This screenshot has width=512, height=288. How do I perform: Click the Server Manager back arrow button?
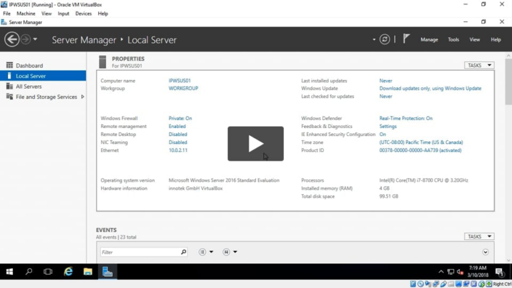click(12, 39)
